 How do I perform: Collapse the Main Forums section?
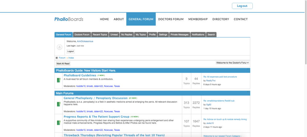point(248,92)
